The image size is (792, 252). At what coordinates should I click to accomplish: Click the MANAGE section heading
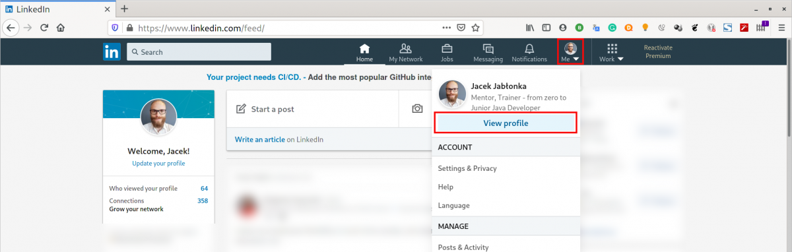pos(453,226)
